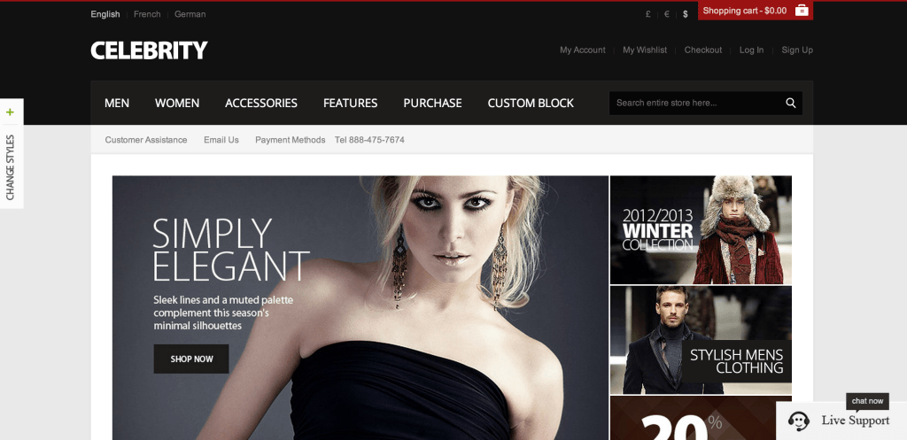Click the Live Support headset icon
Image resolution: width=907 pixels, height=440 pixels.
[x=798, y=421]
